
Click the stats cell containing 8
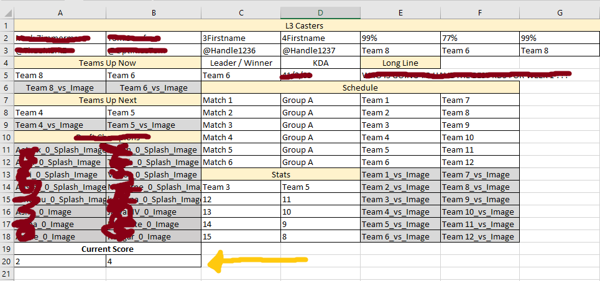320,236
